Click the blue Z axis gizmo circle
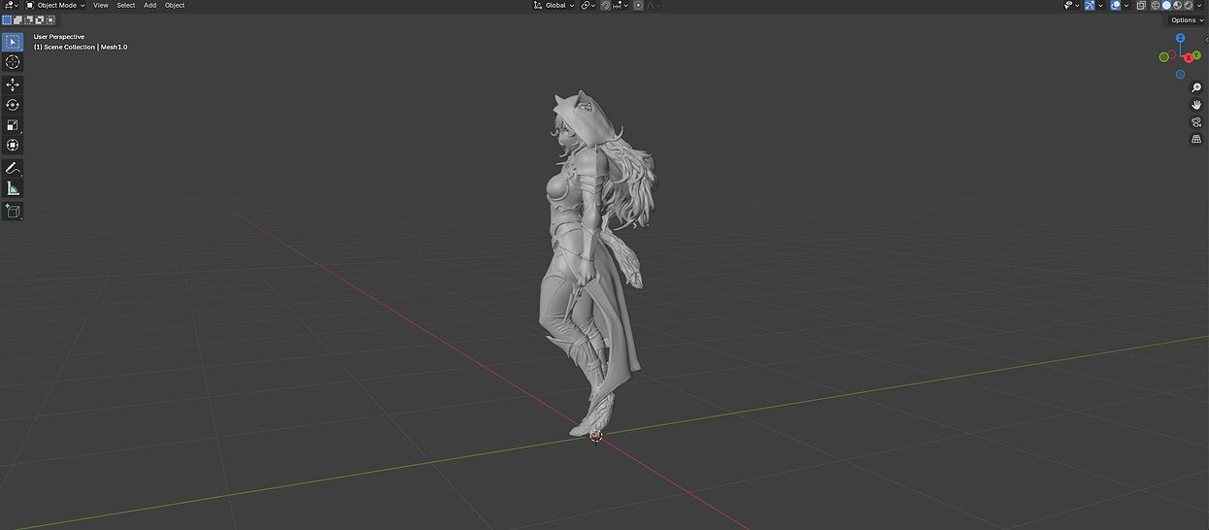The image size is (1209, 530). pyautogui.click(x=1180, y=39)
